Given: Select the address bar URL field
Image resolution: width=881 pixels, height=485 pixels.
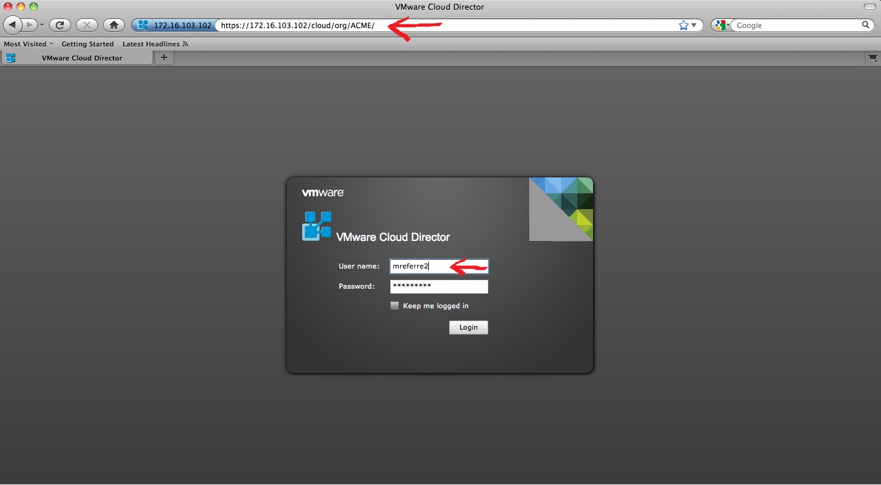Looking at the screenshot, I should 447,25.
